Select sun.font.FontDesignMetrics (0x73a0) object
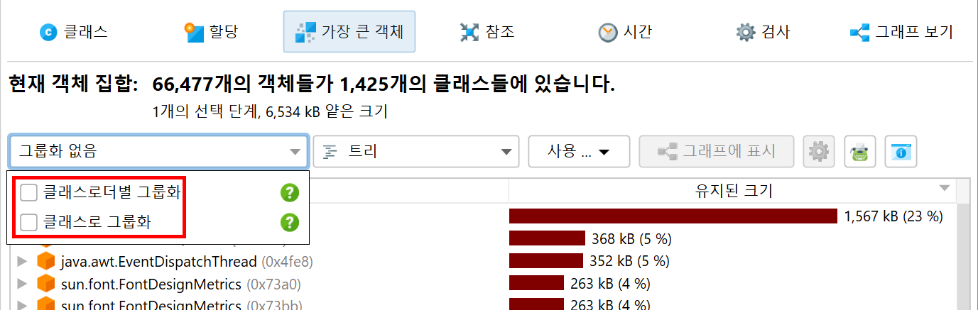The height and width of the screenshot is (310, 978). [181, 284]
